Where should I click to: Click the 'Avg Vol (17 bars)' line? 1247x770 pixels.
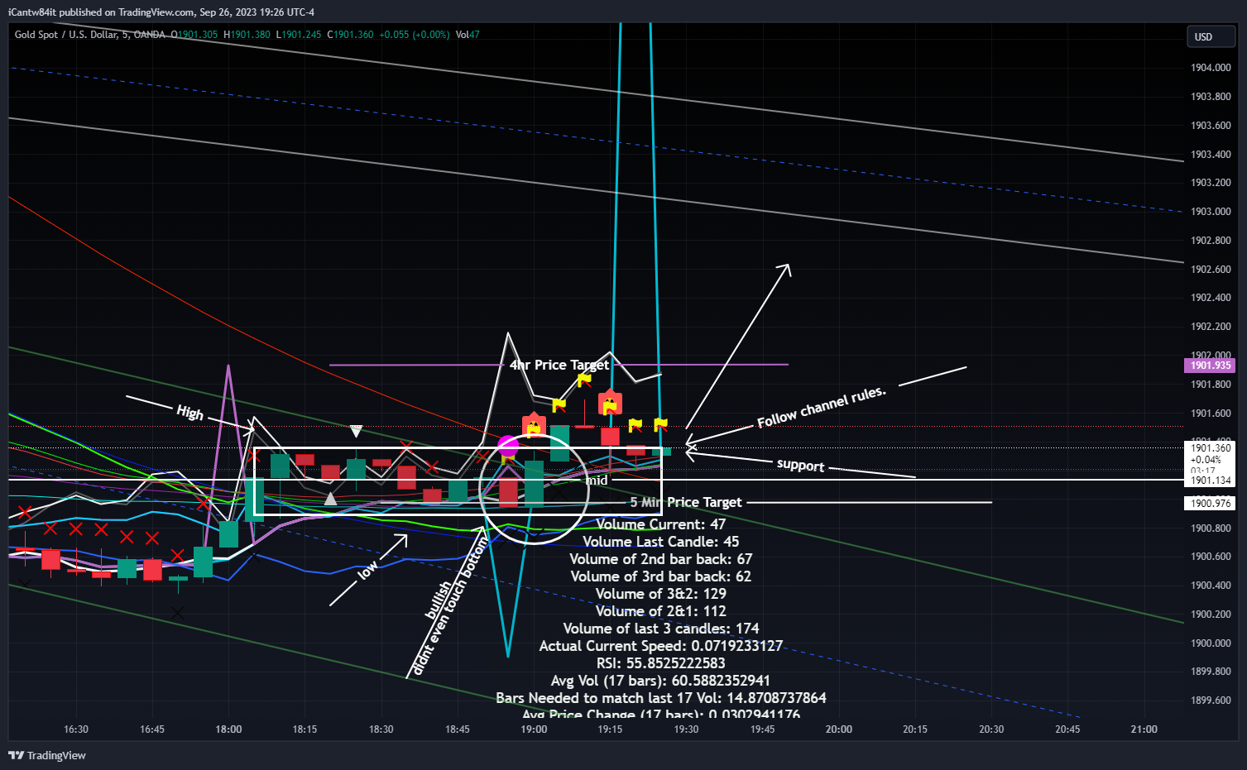(x=660, y=681)
